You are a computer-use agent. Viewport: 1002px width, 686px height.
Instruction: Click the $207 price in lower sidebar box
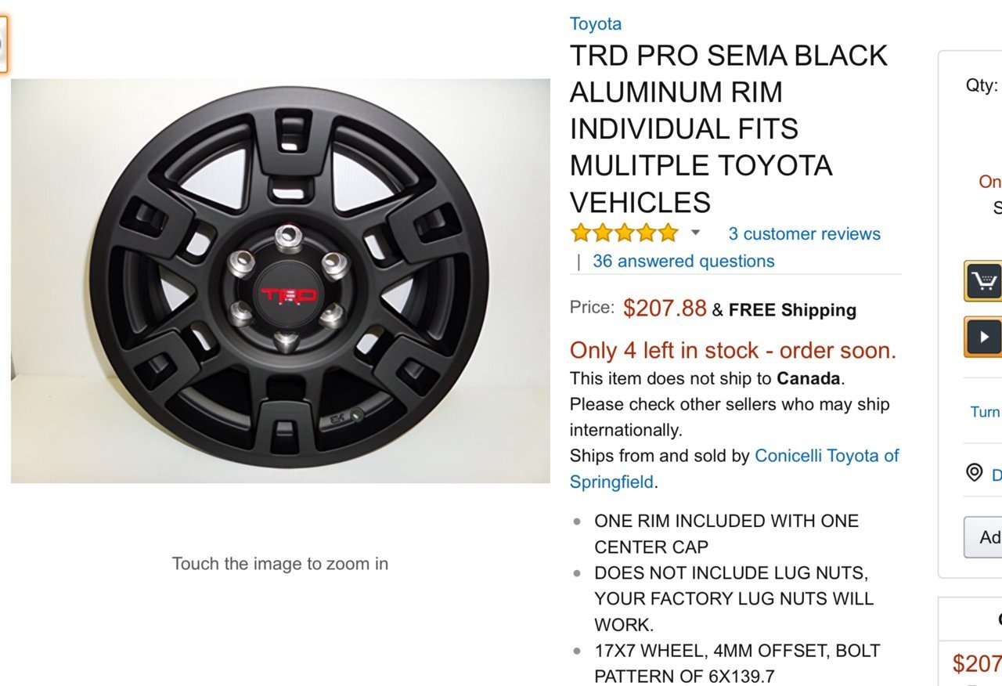tap(977, 663)
